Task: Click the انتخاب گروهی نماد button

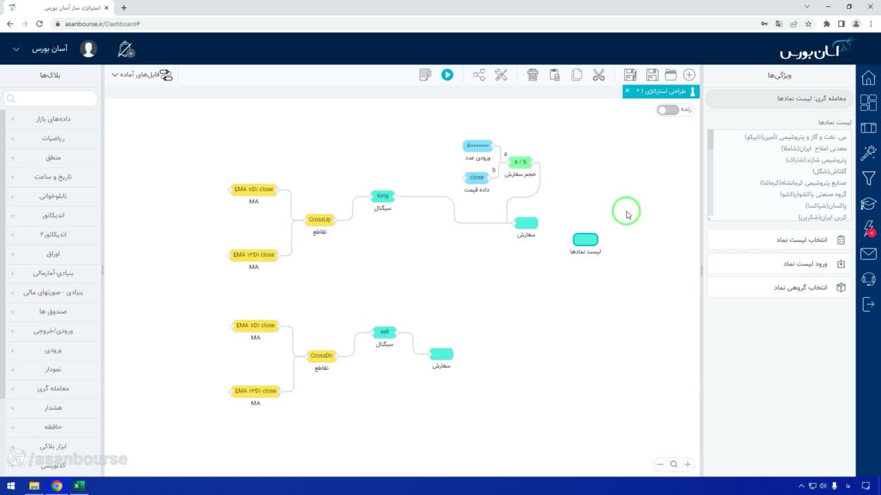Action: pyautogui.click(x=780, y=287)
